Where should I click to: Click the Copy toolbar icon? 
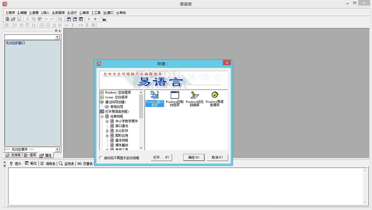(34, 19)
